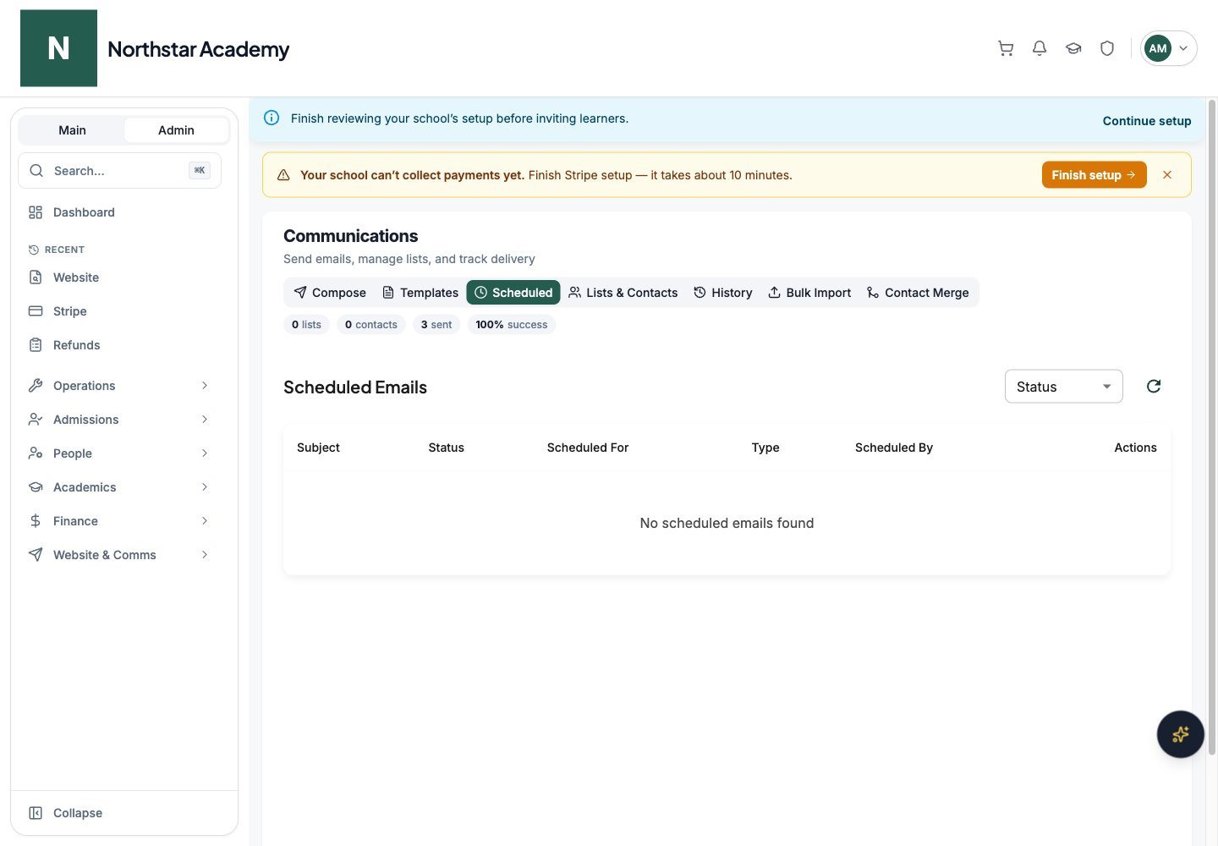This screenshot has width=1218, height=846.
Task: Open the AM account menu
Action: [x=1168, y=48]
